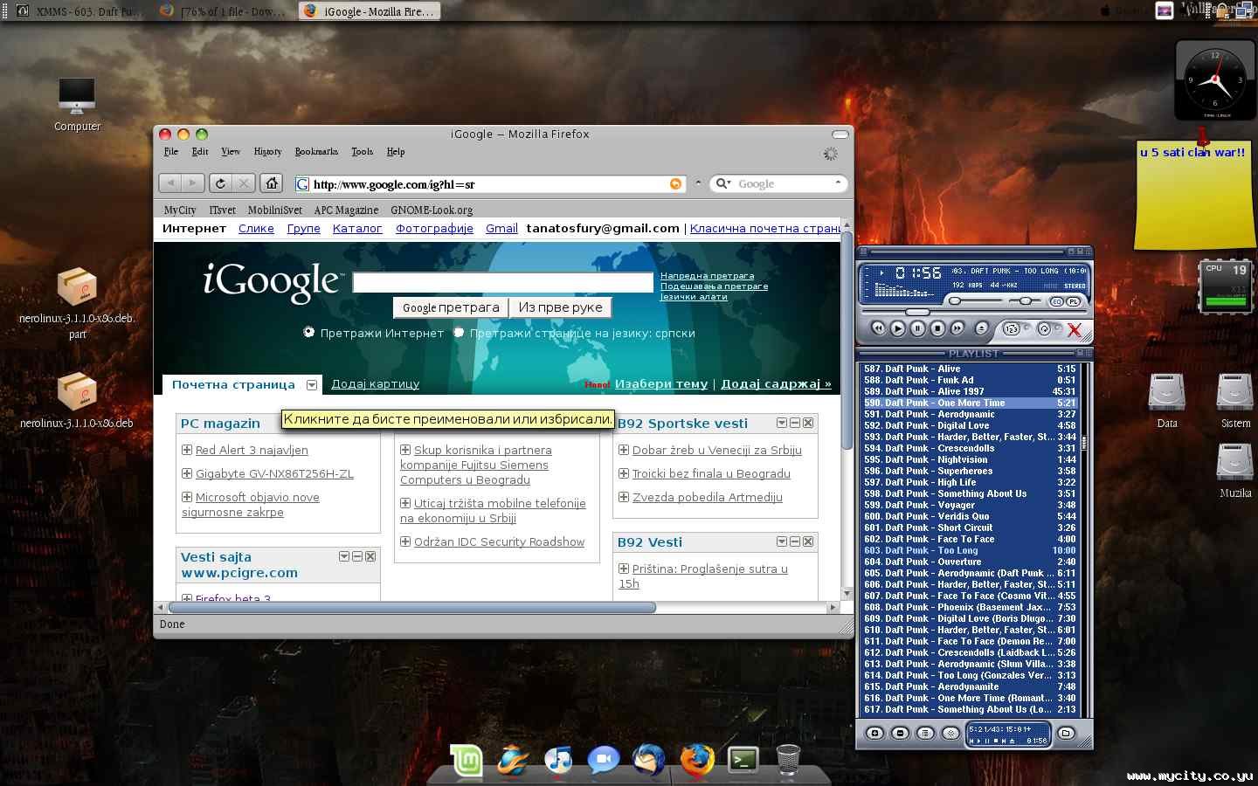1258x786 pixels.
Task: Click the Firefox Reload button
Action: click(220, 183)
